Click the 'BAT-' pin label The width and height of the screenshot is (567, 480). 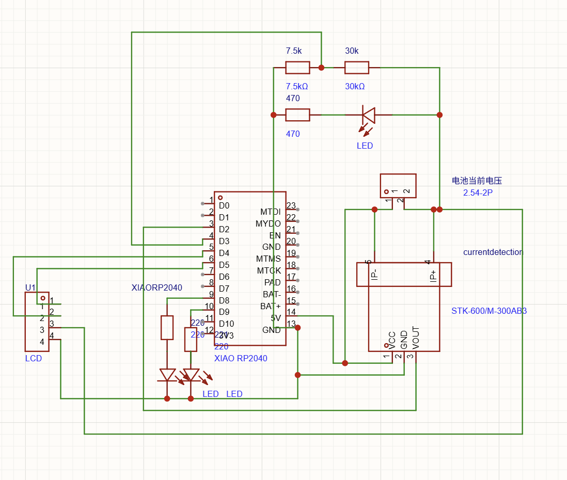point(272,295)
